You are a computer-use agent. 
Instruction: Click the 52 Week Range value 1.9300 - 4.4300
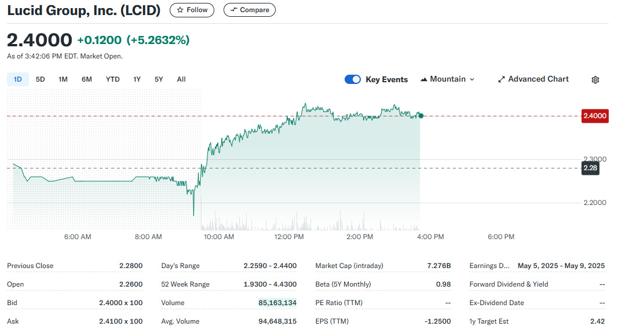pos(270,284)
